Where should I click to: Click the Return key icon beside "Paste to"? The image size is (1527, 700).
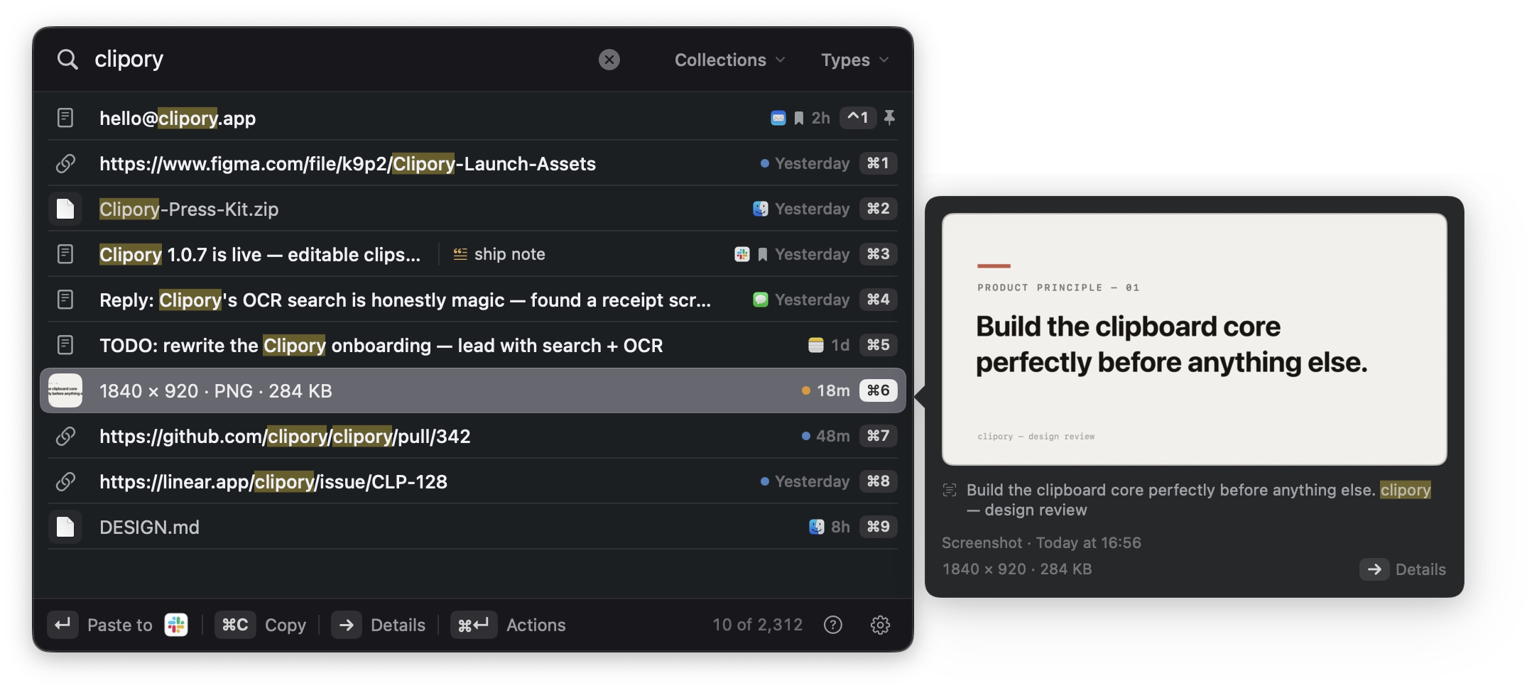(x=63, y=625)
